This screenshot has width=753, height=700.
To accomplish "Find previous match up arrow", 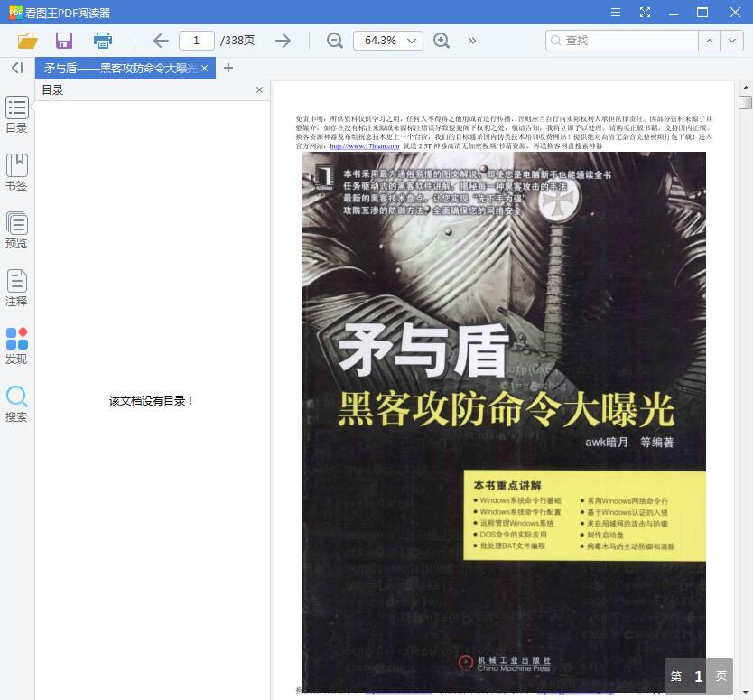I will click(710, 41).
